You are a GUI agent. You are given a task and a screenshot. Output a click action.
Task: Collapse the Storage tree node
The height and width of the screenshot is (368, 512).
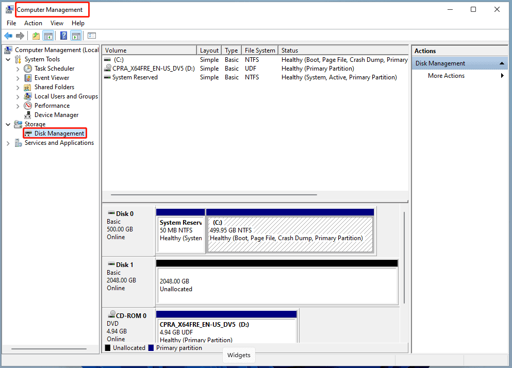(x=8, y=124)
